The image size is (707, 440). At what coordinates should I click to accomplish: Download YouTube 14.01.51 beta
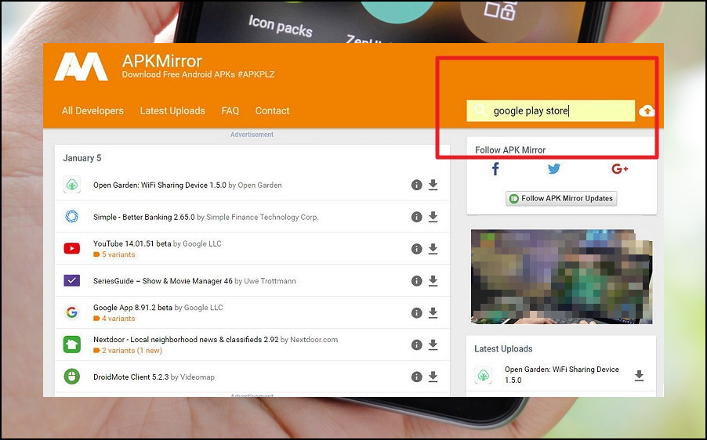(x=433, y=249)
